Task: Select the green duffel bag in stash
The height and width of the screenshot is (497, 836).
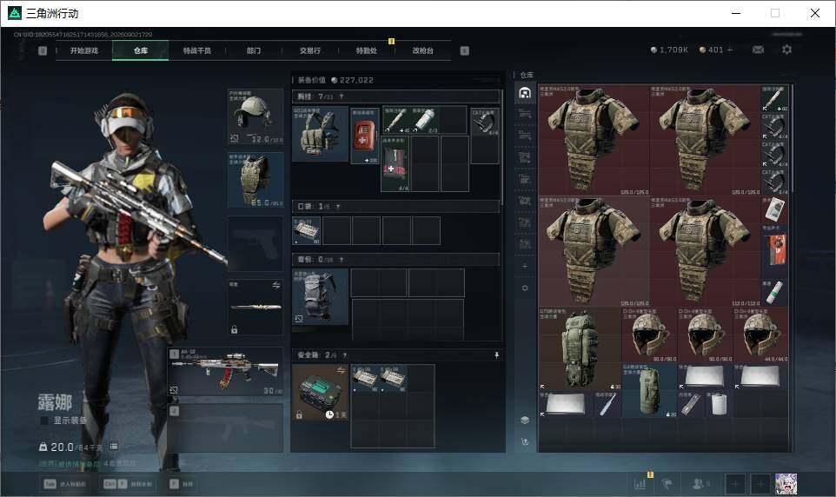Action: pos(649,391)
